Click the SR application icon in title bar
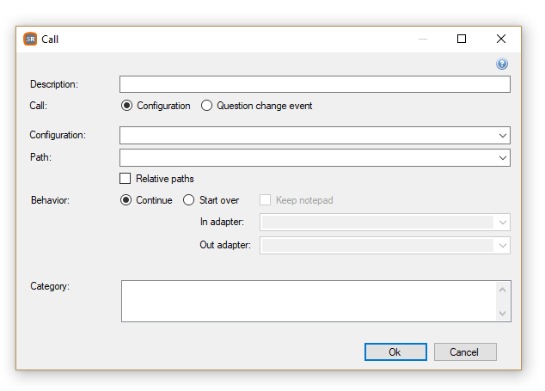Image resolution: width=545 pixels, height=391 pixels. tap(30, 39)
